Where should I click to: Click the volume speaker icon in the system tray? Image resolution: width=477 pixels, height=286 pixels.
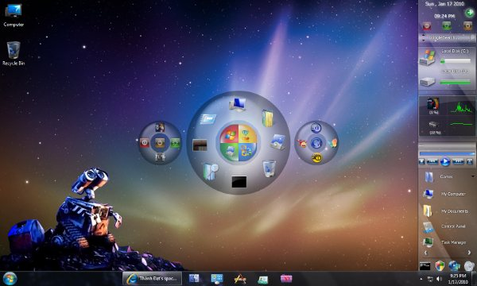click(x=439, y=279)
